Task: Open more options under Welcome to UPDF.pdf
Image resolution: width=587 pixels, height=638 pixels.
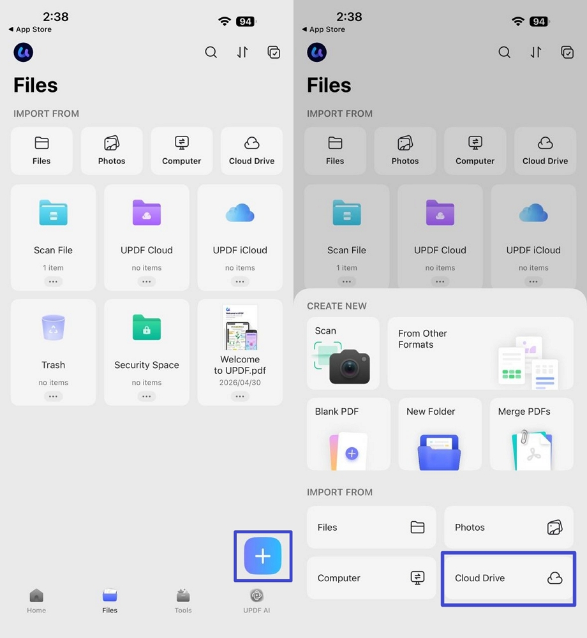Action: pyautogui.click(x=240, y=396)
